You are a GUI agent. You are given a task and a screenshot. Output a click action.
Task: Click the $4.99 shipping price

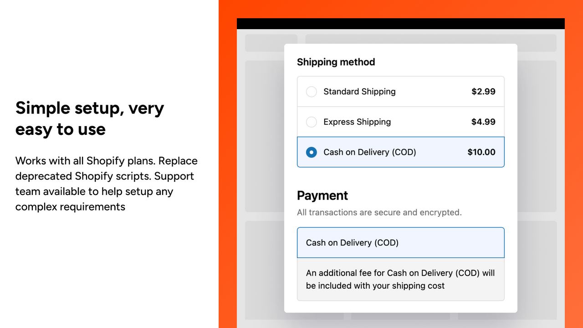click(483, 122)
